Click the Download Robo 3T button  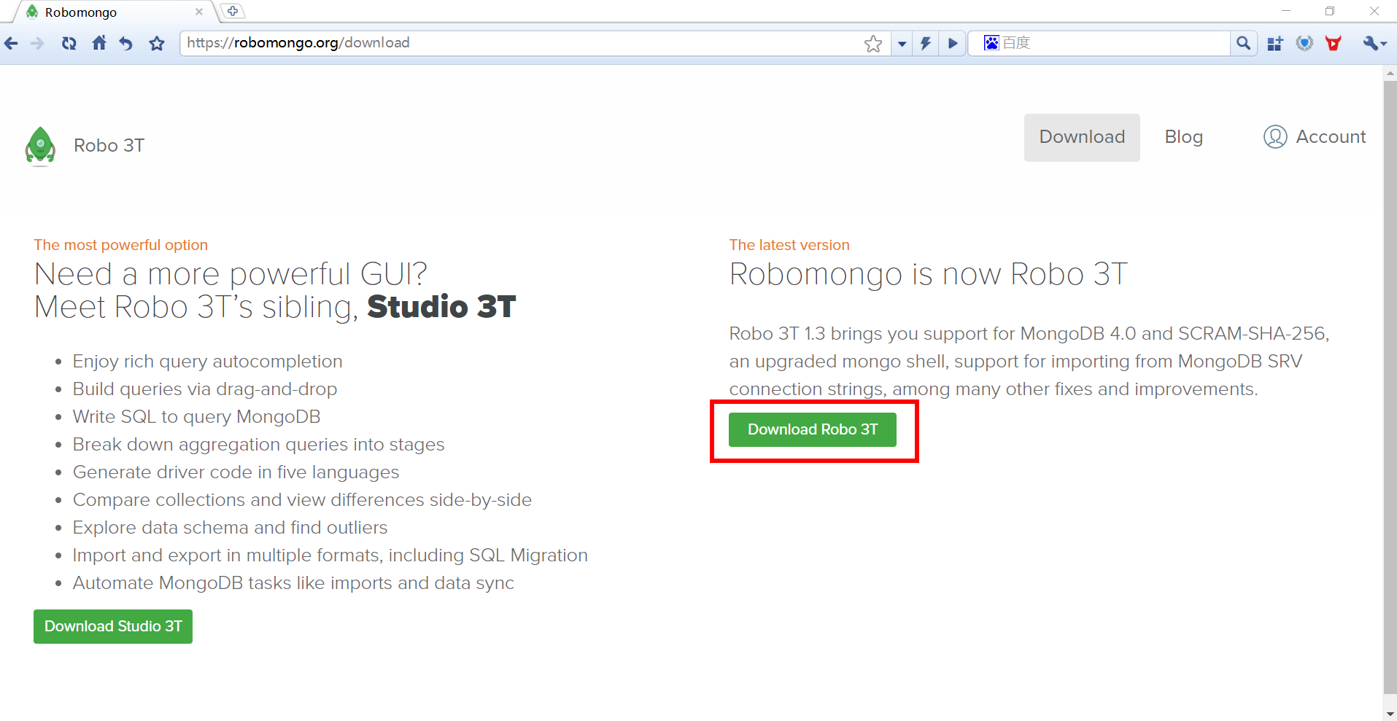click(813, 429)
